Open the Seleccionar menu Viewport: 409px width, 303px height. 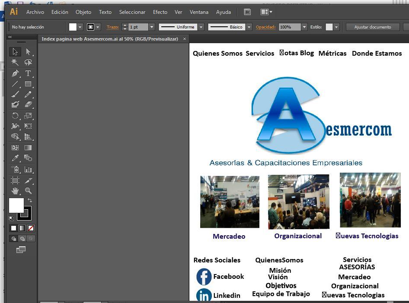point(132,12)
